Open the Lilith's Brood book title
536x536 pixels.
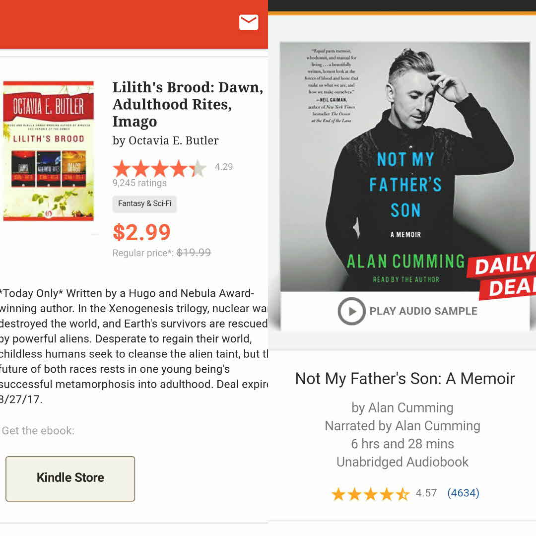coord(188,104)
